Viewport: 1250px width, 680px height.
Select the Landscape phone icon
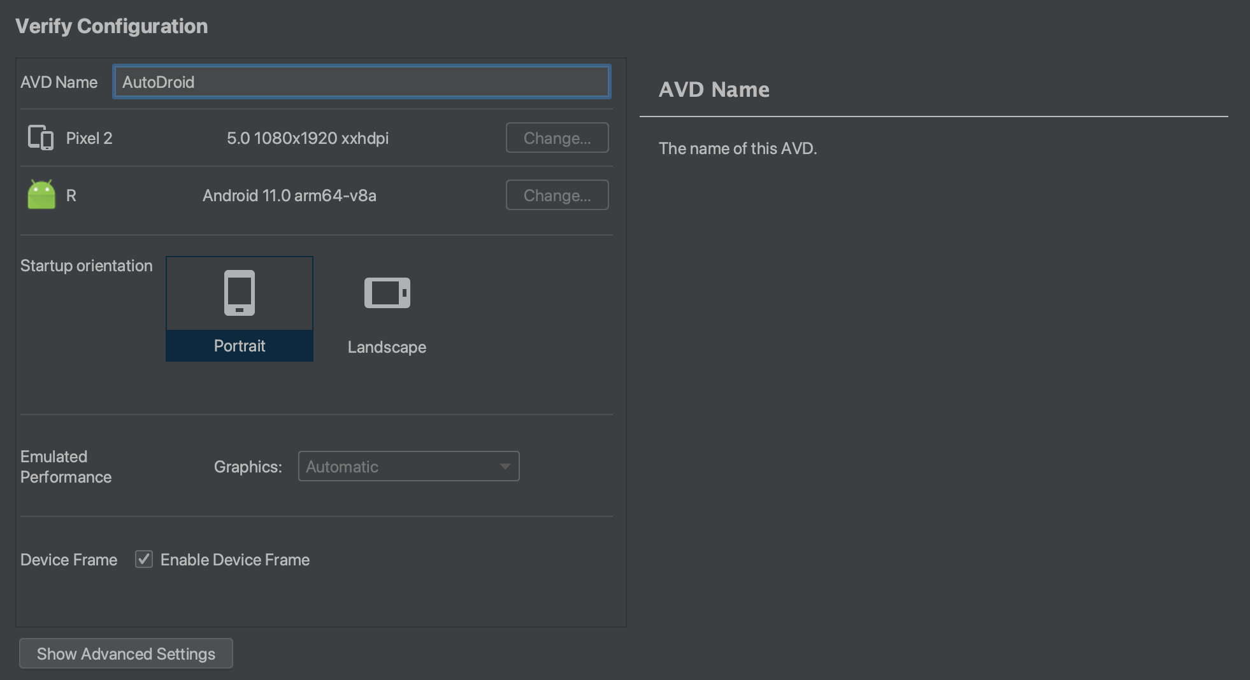[387, 293]
